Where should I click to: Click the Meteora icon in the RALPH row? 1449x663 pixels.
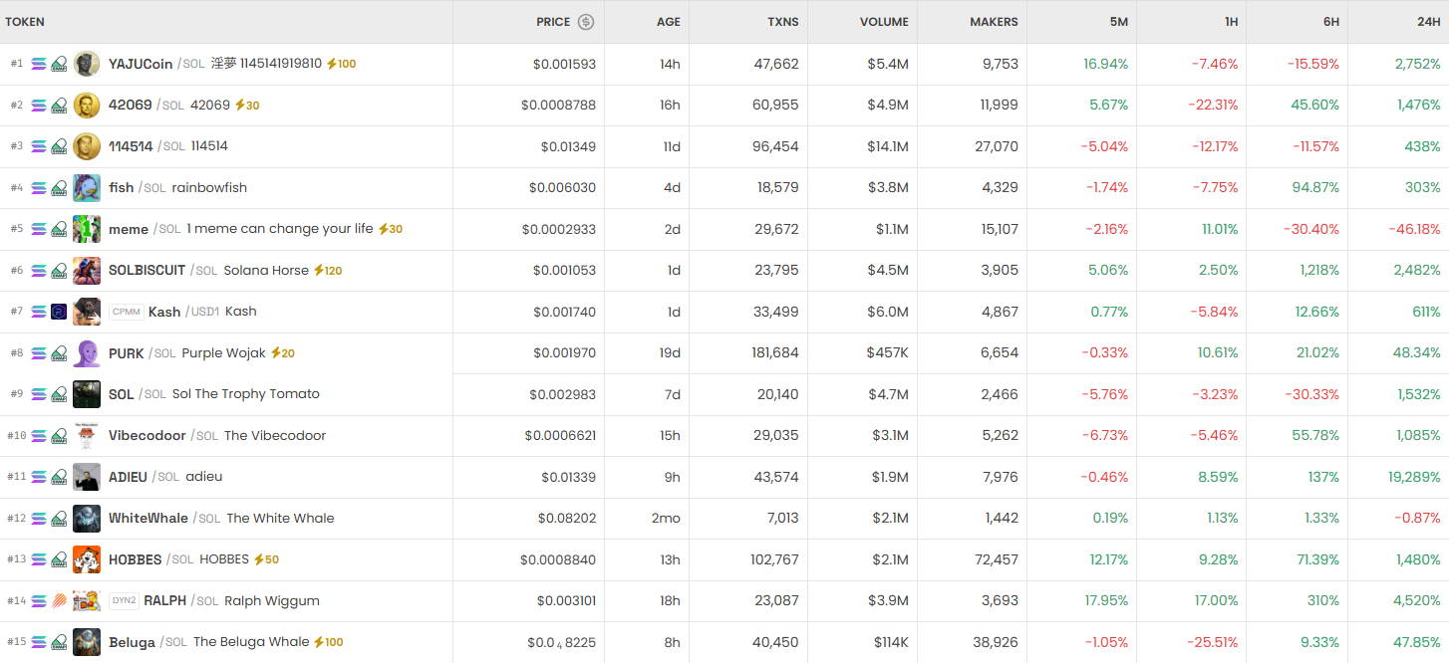(59, 601)
